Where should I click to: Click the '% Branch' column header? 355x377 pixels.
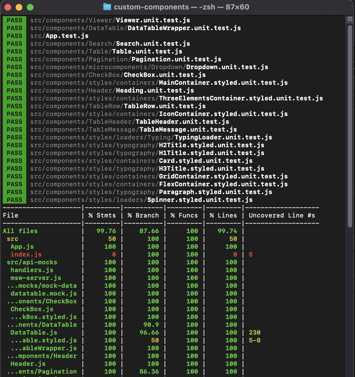[x=143, y=216]
